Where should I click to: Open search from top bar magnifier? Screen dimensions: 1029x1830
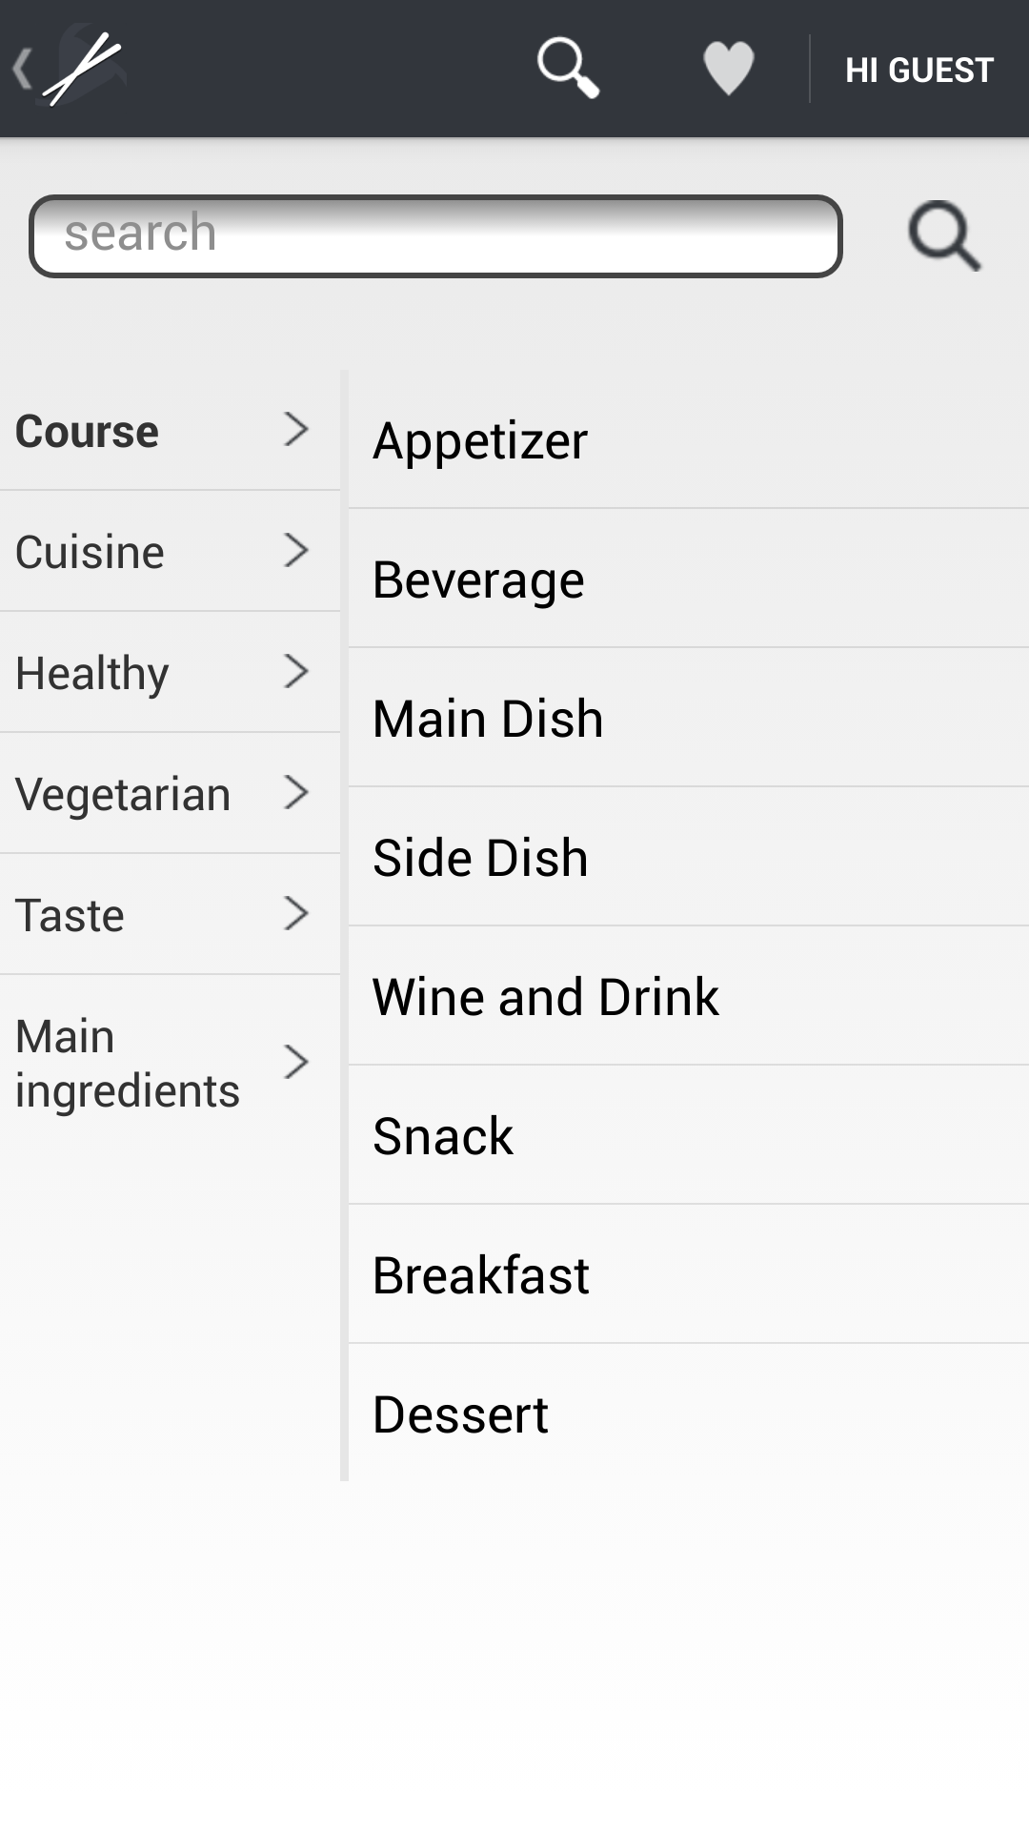click(x=568, y=68)
